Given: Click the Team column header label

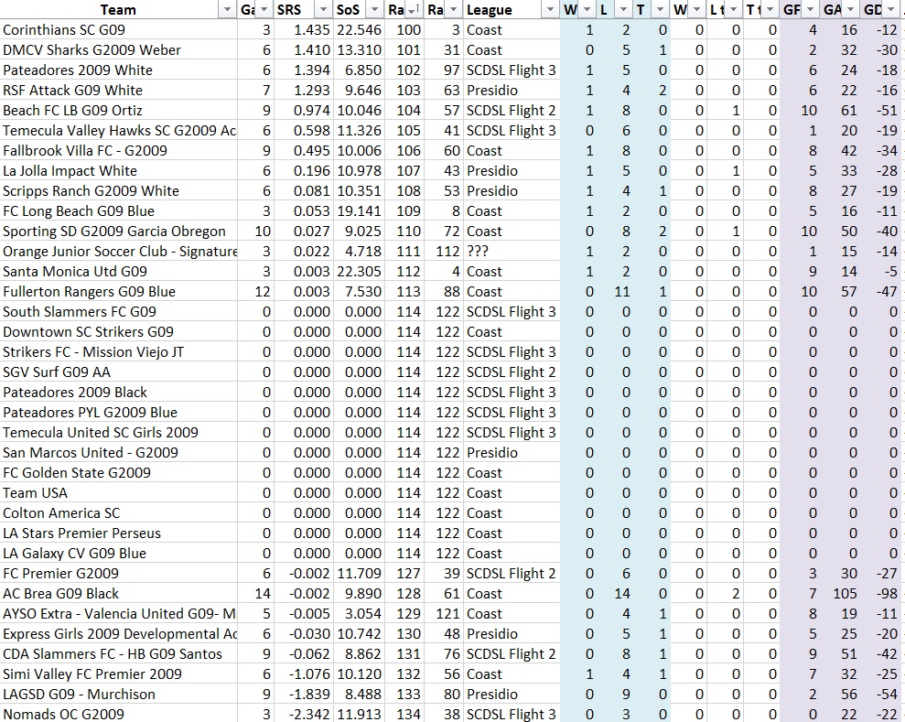Looking at the screenshot, I should [117, 9].
